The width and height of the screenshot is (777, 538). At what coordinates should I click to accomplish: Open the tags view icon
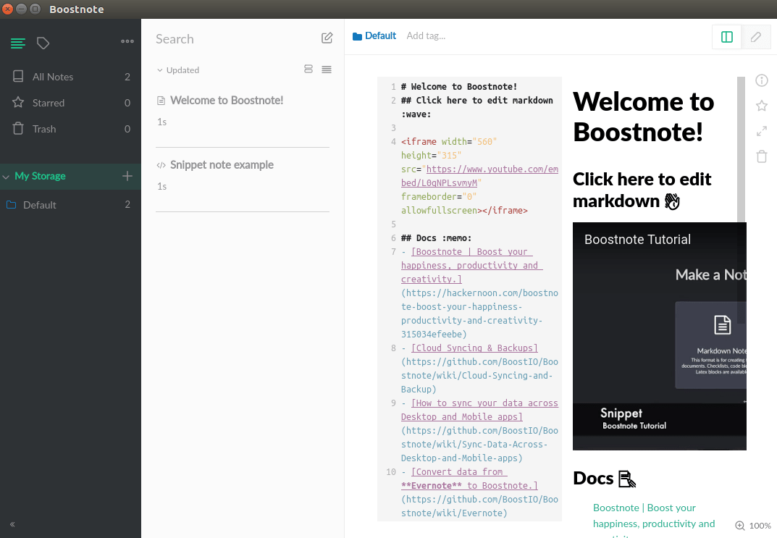[x=43, y=43]
